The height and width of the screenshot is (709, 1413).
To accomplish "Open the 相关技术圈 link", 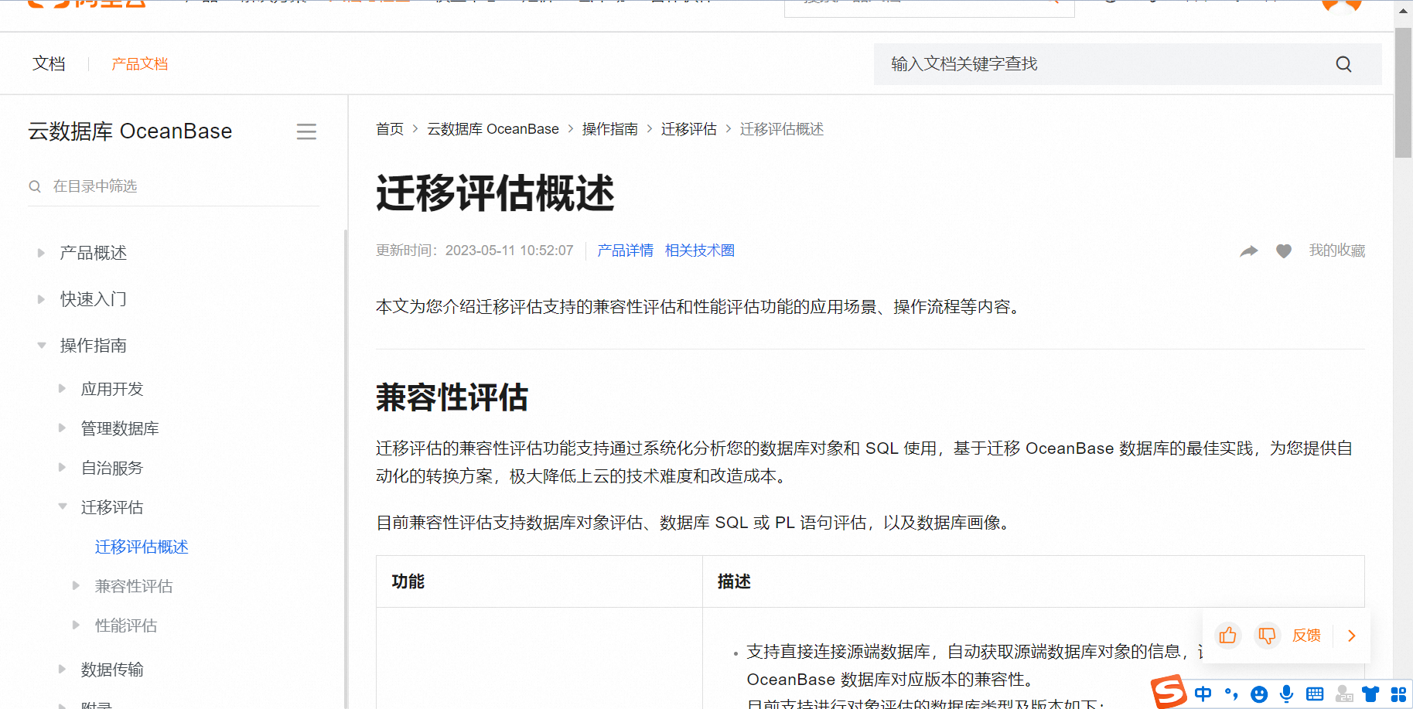I will coord(699,251).
